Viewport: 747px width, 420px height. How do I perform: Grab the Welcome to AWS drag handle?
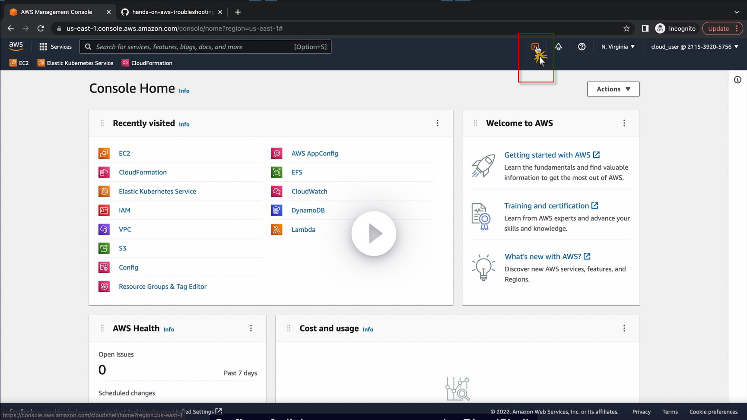click(476, 123)
